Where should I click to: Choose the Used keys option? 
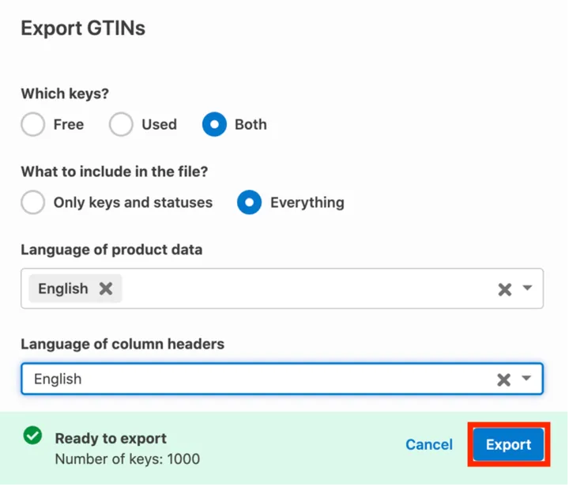(x=121, y=125)
